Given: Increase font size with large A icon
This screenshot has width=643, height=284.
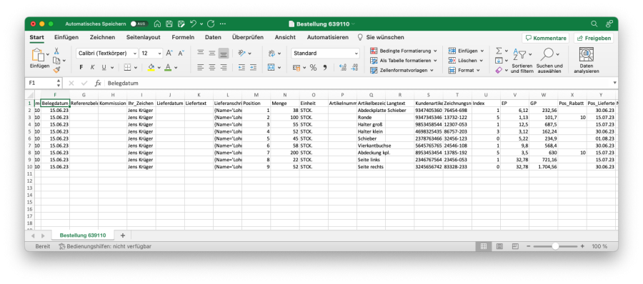Looking at the screenshot, I should click(169, 54).
